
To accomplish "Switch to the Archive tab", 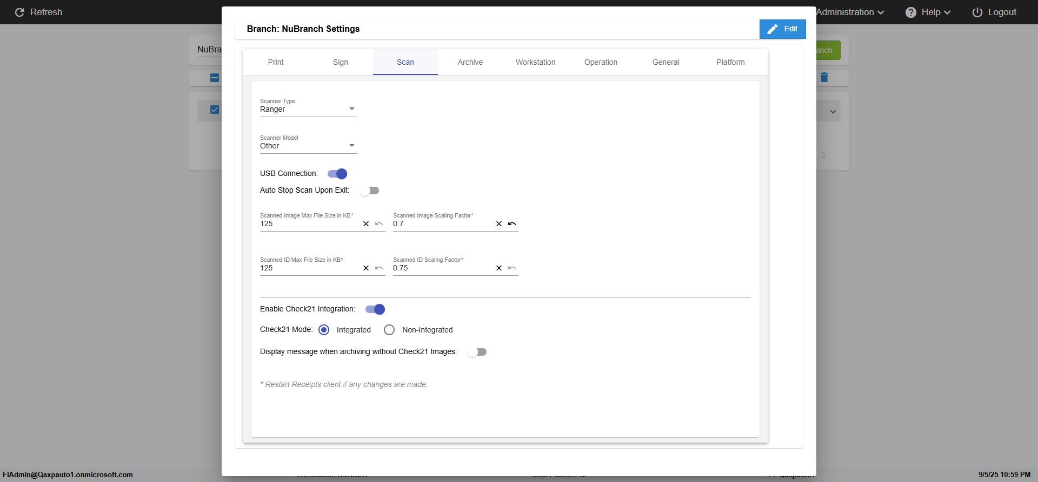I will click(x=470, y=62).
